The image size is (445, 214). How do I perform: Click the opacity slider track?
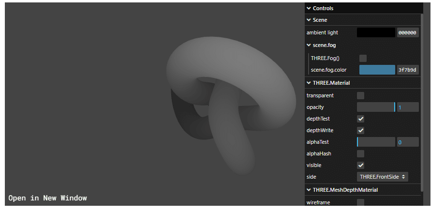coord(376,107)
